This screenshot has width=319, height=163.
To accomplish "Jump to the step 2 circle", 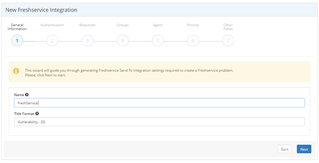I will [x=52, y=41].
